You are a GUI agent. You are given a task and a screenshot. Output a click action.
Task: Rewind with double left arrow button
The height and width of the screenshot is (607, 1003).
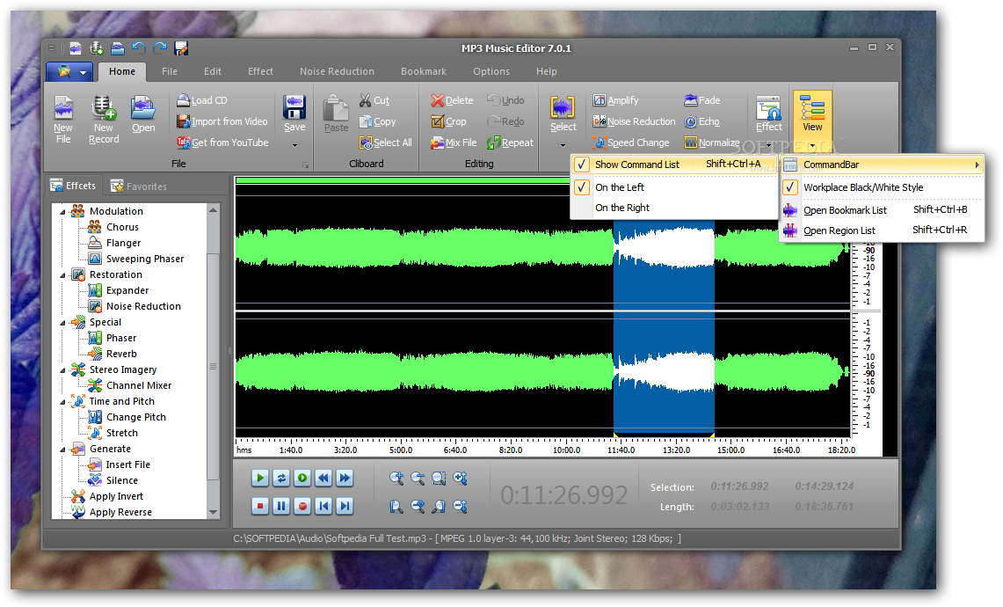(323, 478)
